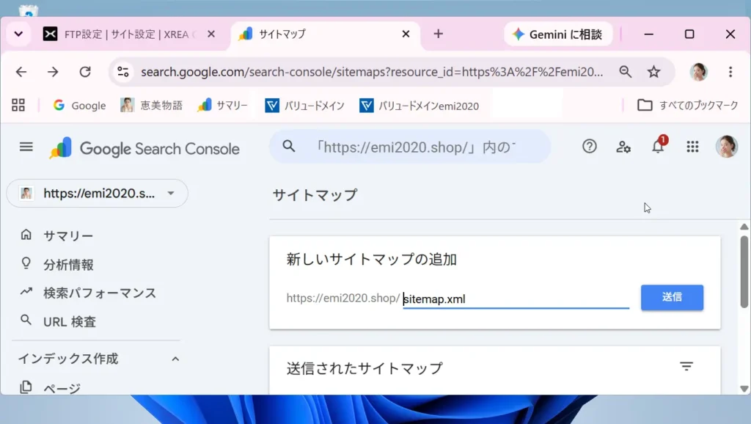
Task: Toggle the Search Console hamburger menu
Action: (x=26, y=147)
